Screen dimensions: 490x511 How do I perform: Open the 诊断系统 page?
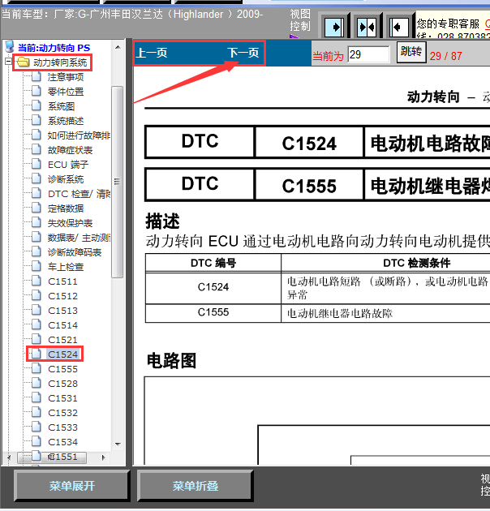[66, 179]
